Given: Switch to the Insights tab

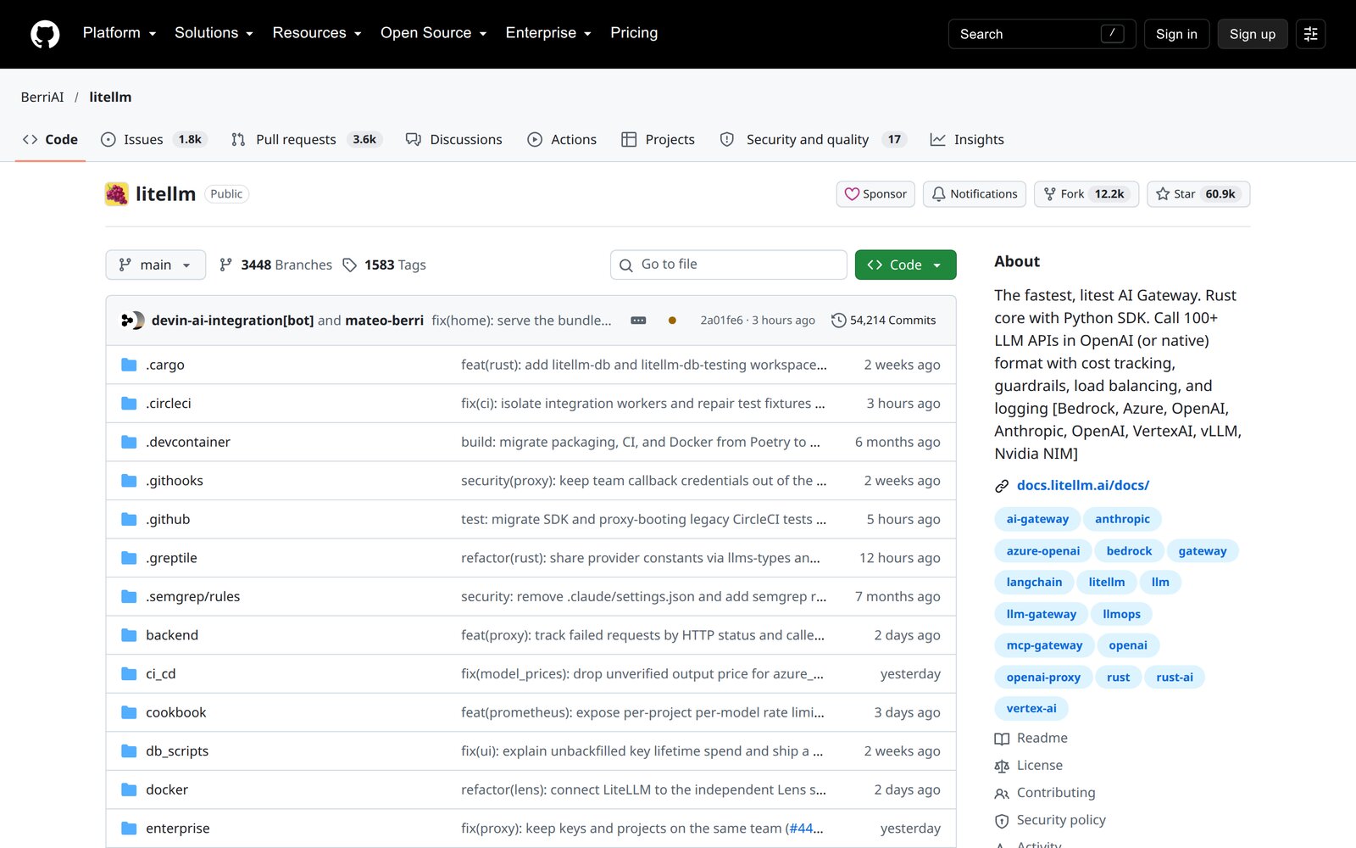Looking at the screenshot, I should (x=967, y=140).
